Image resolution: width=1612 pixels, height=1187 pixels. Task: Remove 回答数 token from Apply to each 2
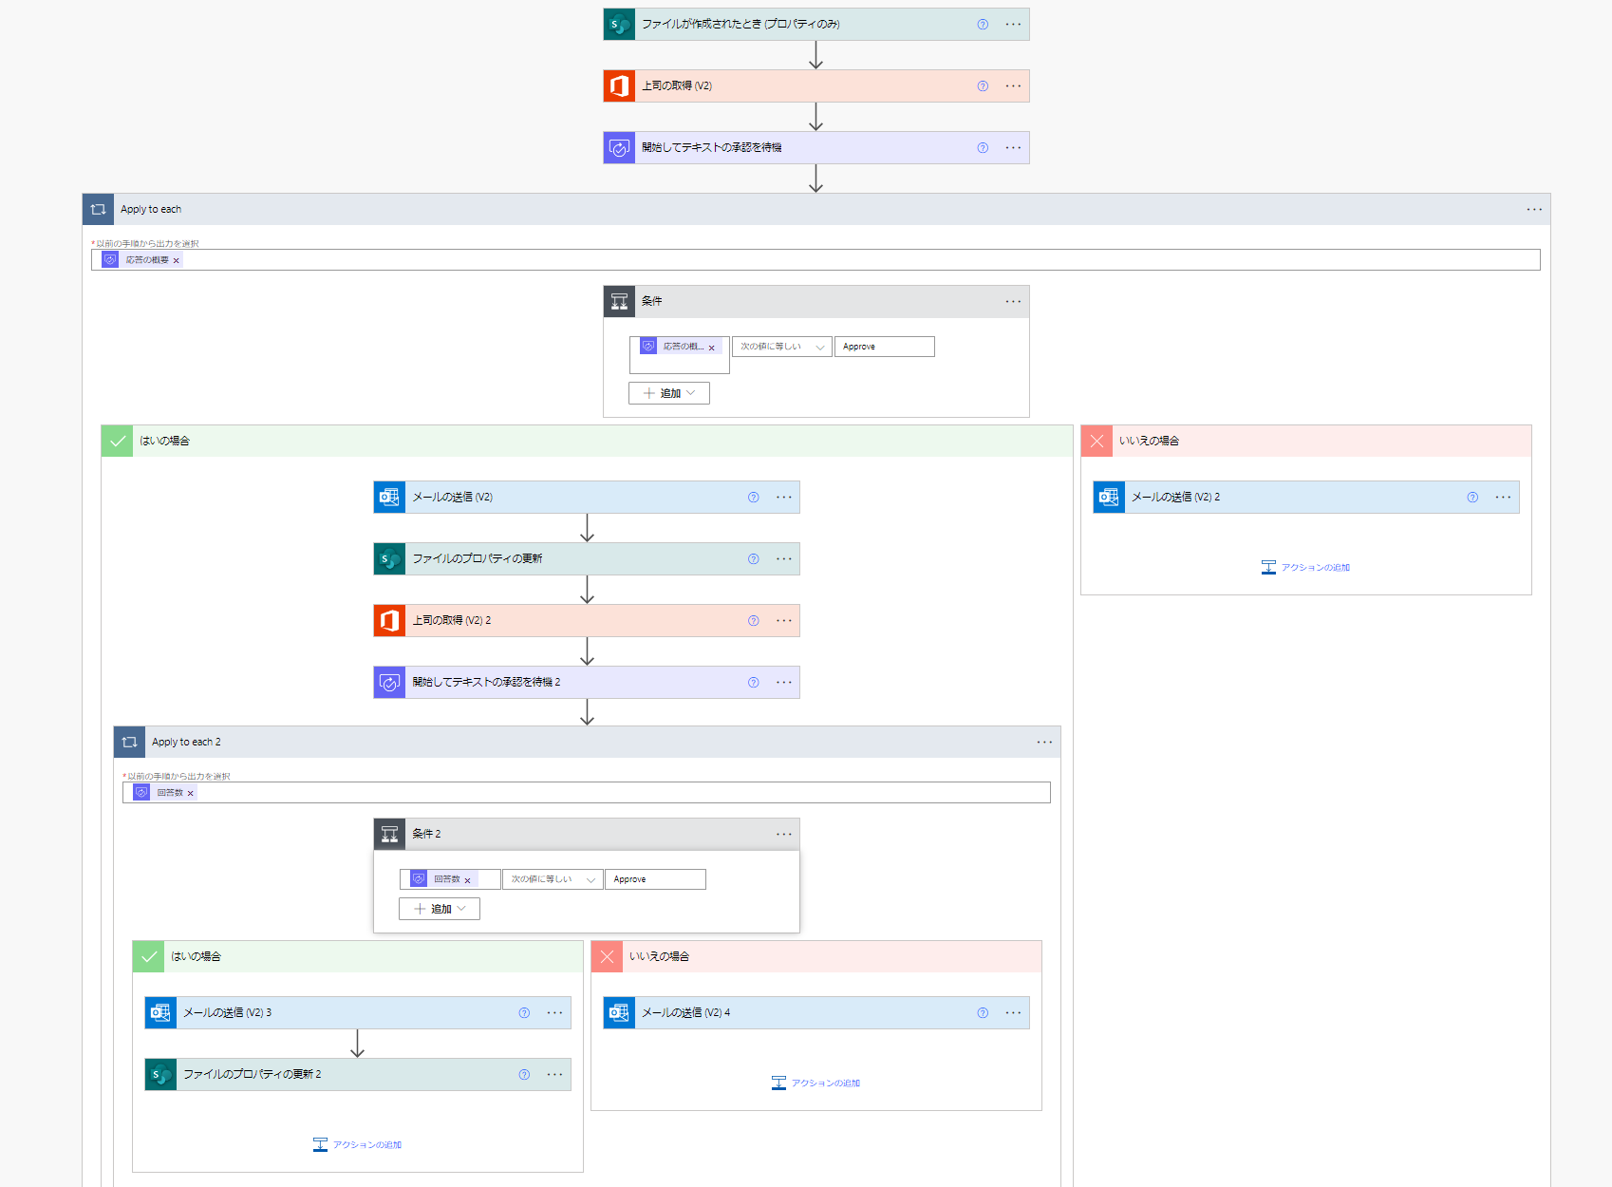pos(190,794)
